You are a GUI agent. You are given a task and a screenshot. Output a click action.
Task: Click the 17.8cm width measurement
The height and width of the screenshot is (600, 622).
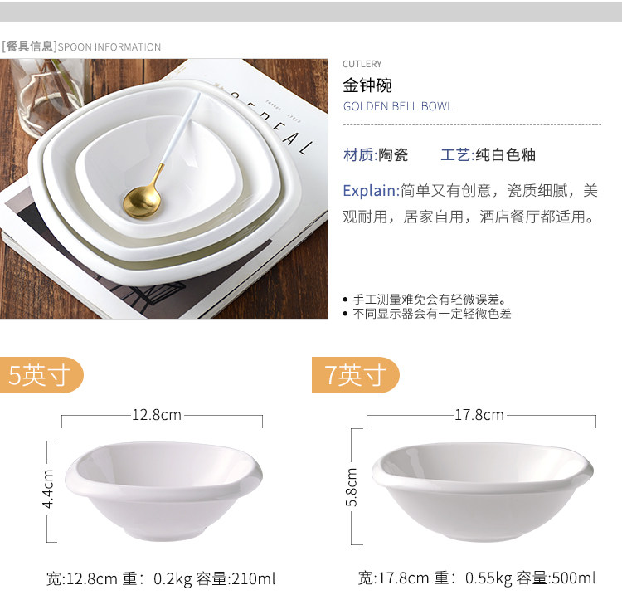479,415
